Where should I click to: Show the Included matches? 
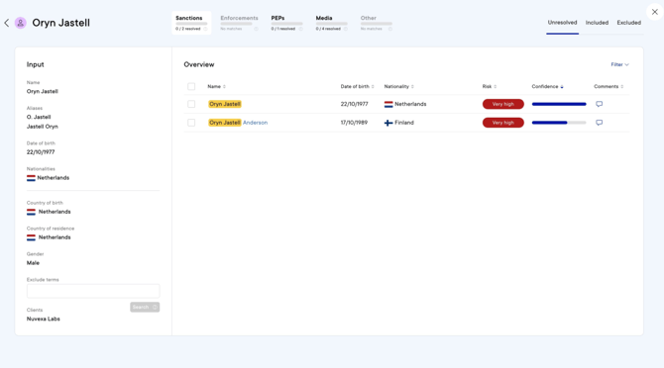tap(597, 23)
